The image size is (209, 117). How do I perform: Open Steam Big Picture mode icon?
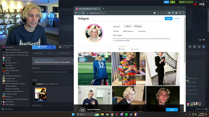pyautogui.click(x=196, y=2)
